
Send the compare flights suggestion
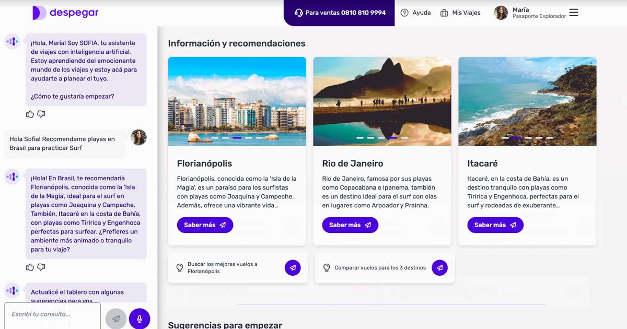click(x=439, y=268)
